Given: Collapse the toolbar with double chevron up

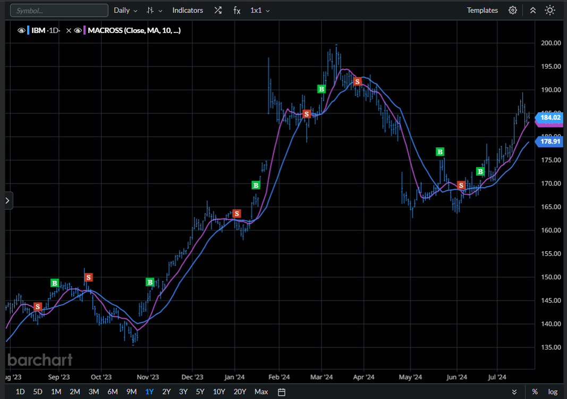Looking at the screenshot, I should [x=532, y=10].
